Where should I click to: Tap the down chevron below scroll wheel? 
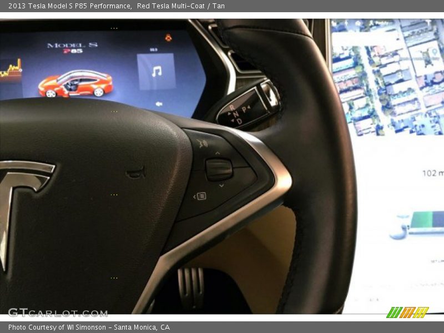pos(221,185)
